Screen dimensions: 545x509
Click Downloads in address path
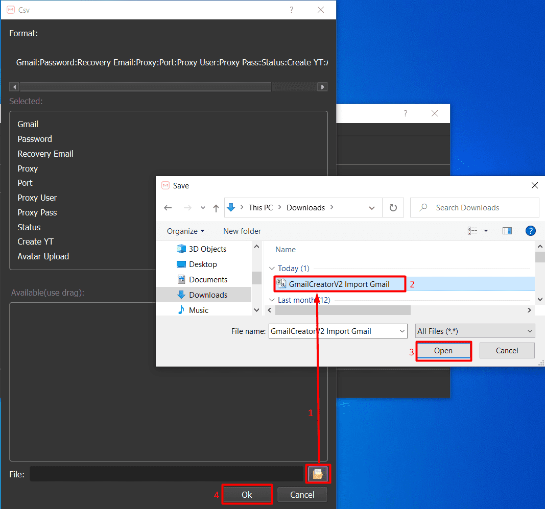click(305, 207)
